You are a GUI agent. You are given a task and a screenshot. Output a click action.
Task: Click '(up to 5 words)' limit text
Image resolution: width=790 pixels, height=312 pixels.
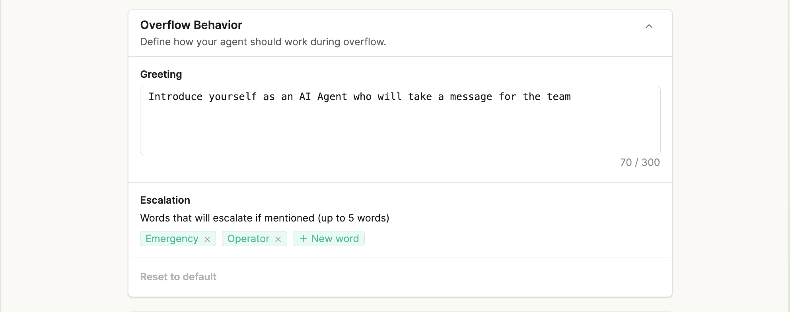353,218
